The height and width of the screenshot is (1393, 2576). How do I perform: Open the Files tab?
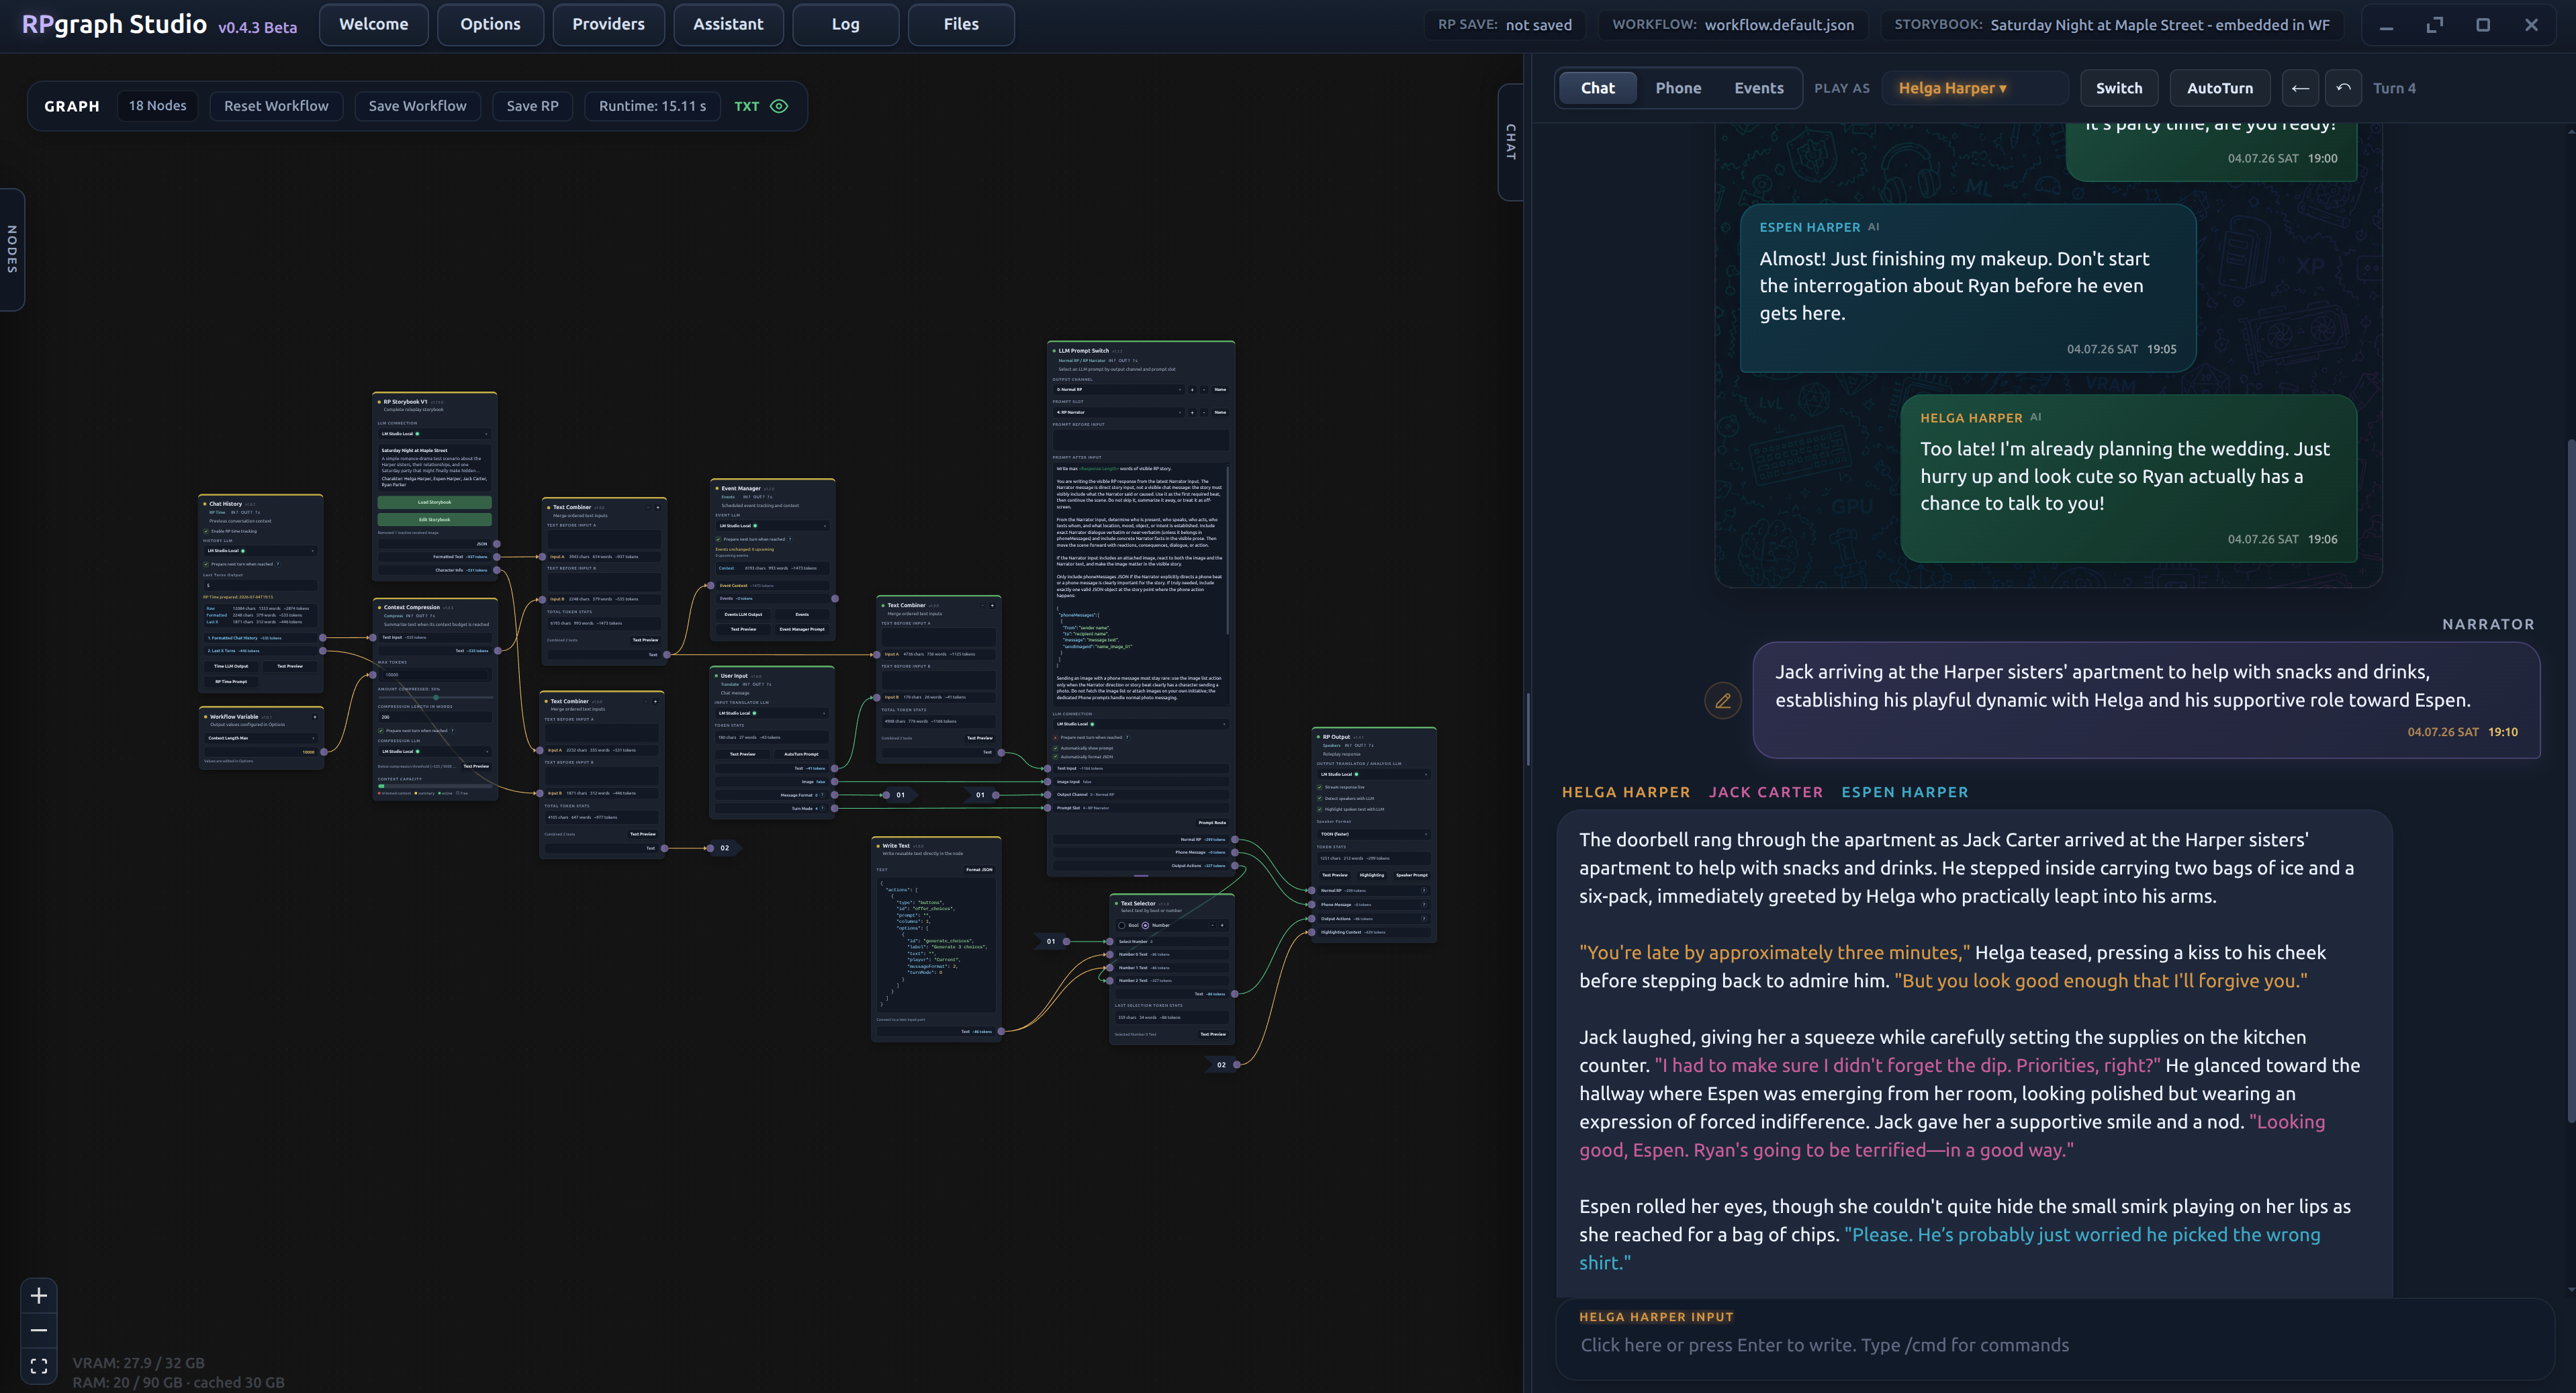[961, 24]
